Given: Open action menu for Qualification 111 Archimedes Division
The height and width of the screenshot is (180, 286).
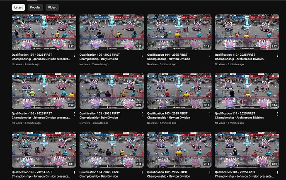Looking at the screenshot, I should [x=277, y=114].
